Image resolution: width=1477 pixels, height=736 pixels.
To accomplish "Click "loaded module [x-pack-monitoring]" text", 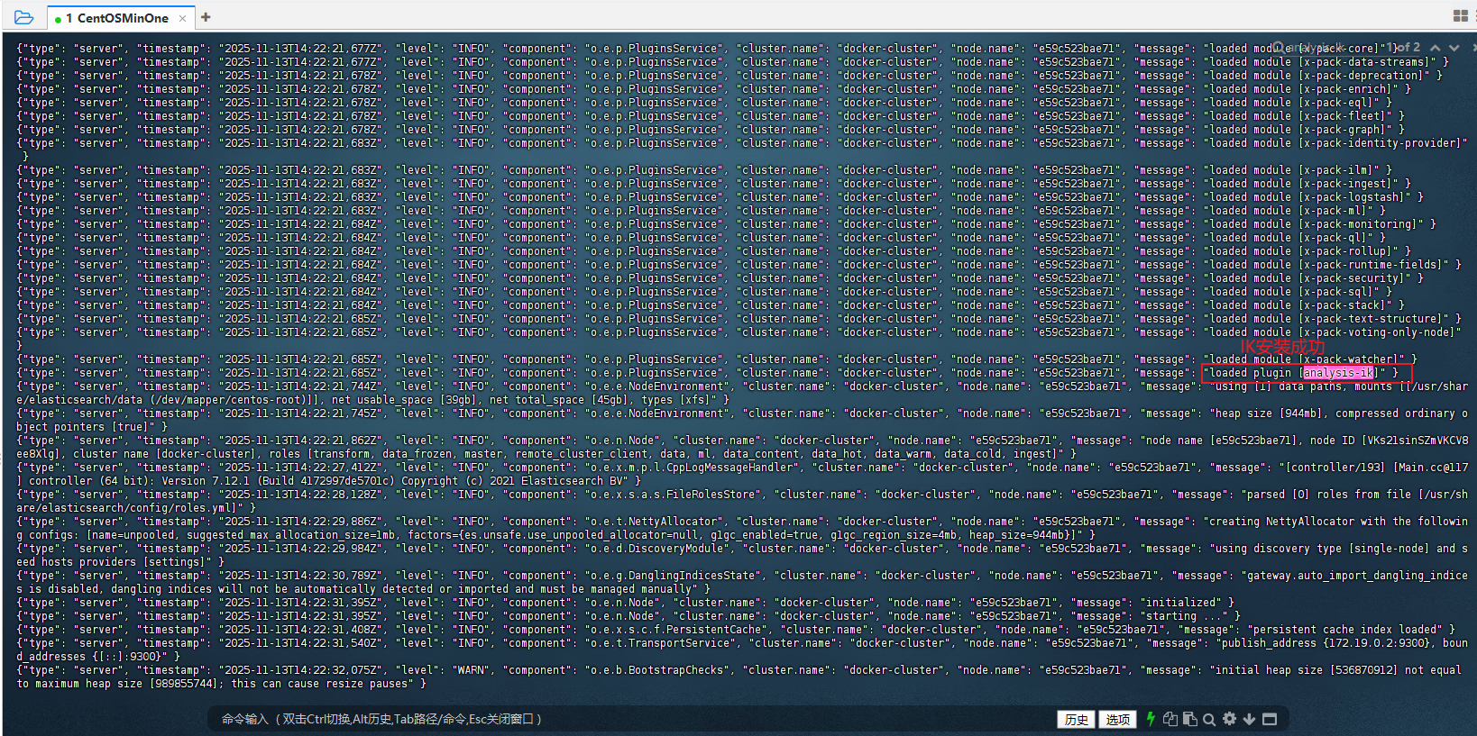I will tap(1314, 224).
